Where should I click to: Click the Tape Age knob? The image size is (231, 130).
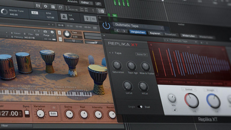point(132,66)
